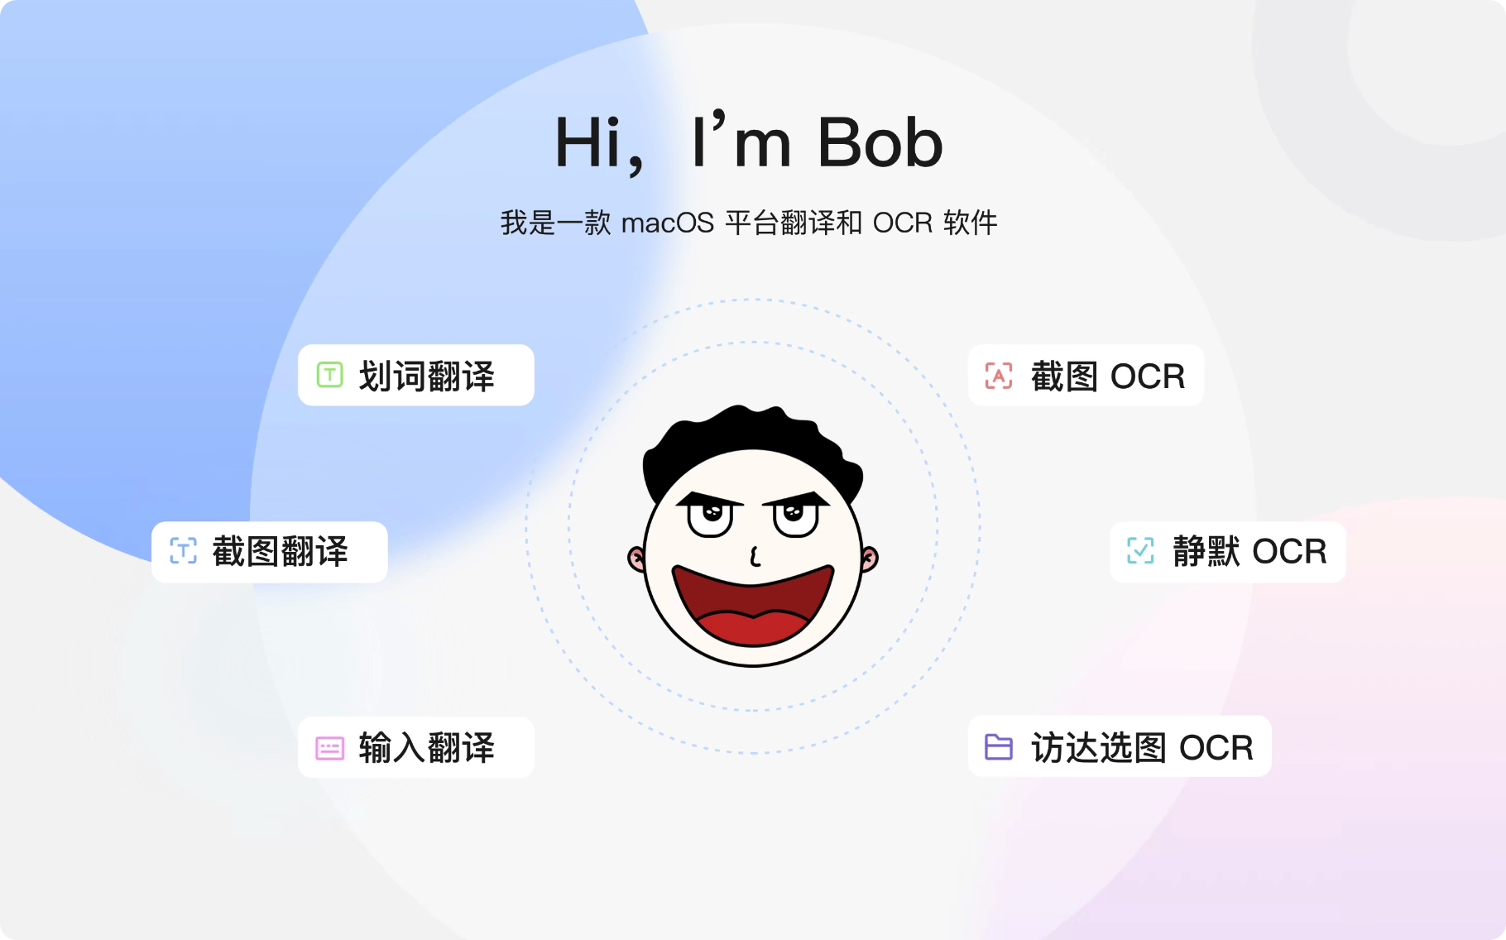The height and width of the screenshot is (940, 1506).
Task: Click the purple folder icon beside 访达选图 OCR
Action: [999, 746]
